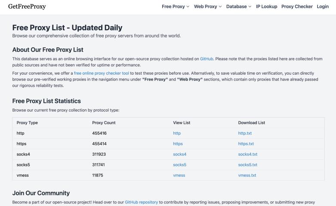
Task: View the https proxy list
Action: [178, 144]
